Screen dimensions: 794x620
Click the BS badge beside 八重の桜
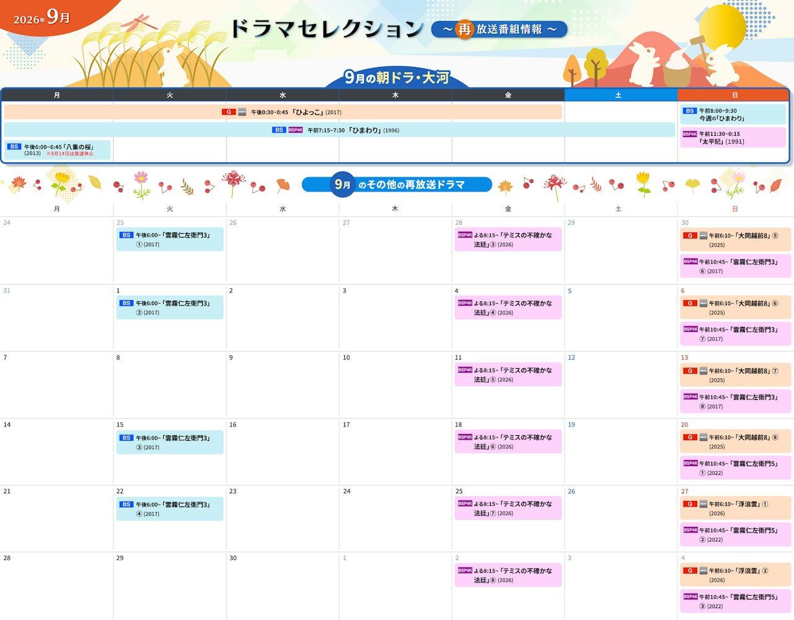tap(14, 147)
